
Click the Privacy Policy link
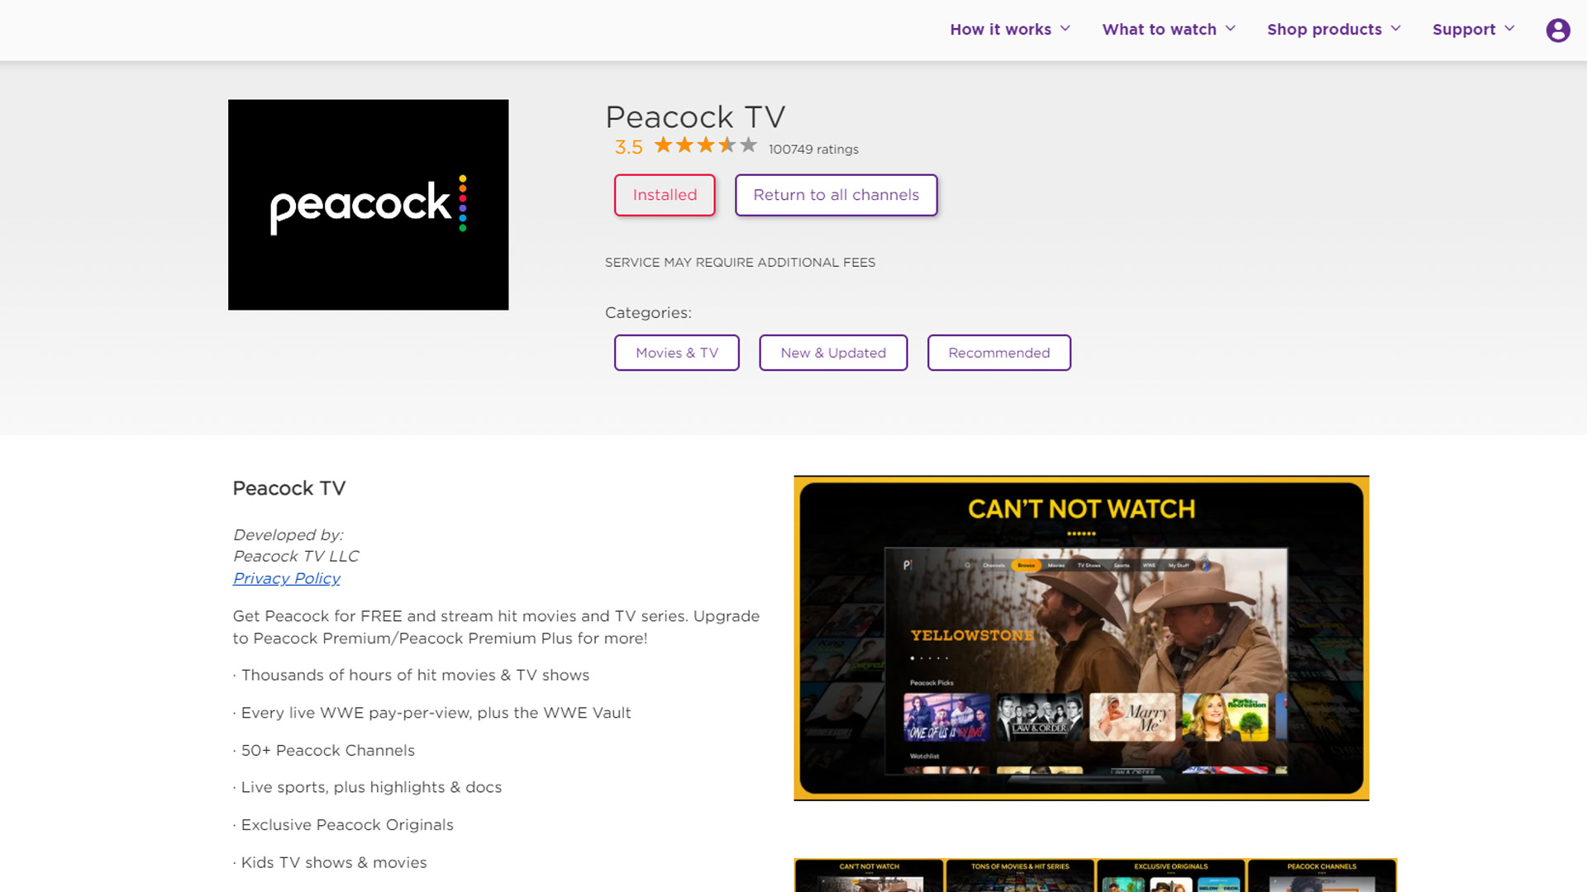tap(285, 577)
